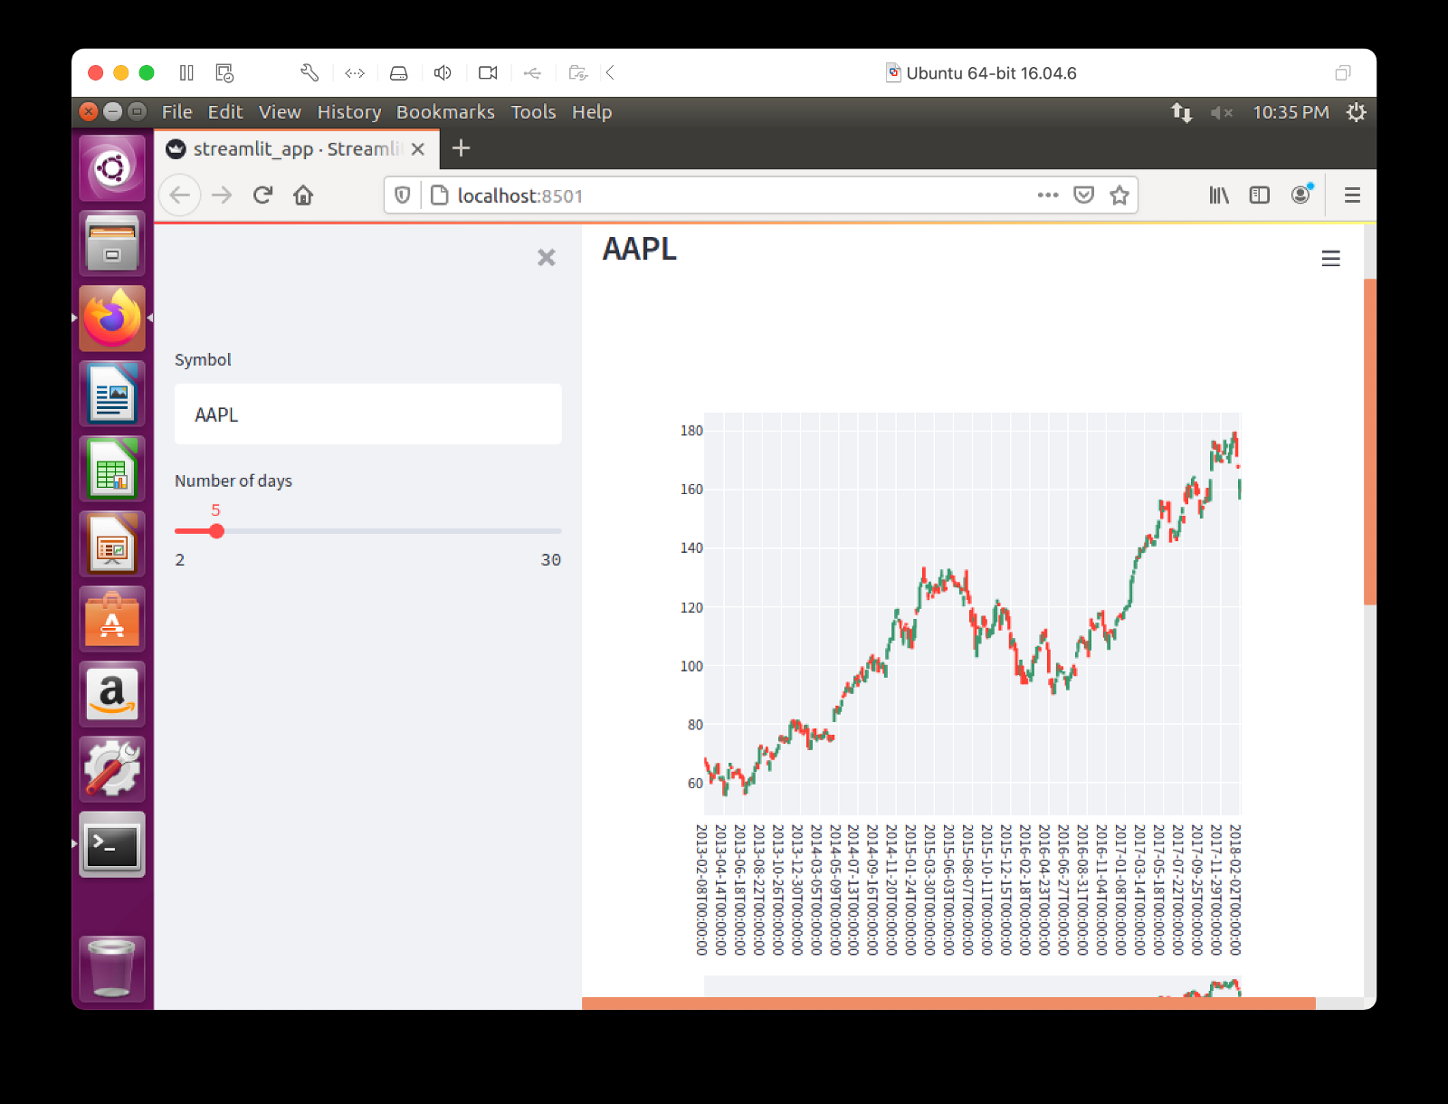Click the Ubuntu network indicator icon
This screenshot has height=1104, width=1448.
(1181, 112)
